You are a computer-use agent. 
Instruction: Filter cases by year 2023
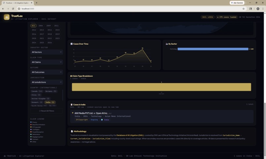pyautogui.click(x=57, y=38)
